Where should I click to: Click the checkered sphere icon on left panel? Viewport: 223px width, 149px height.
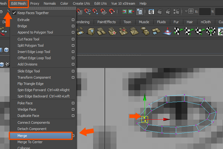(7, 64)
